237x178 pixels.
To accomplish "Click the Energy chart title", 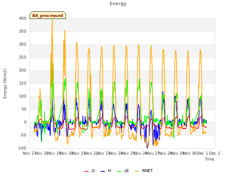I will [118, 4].
